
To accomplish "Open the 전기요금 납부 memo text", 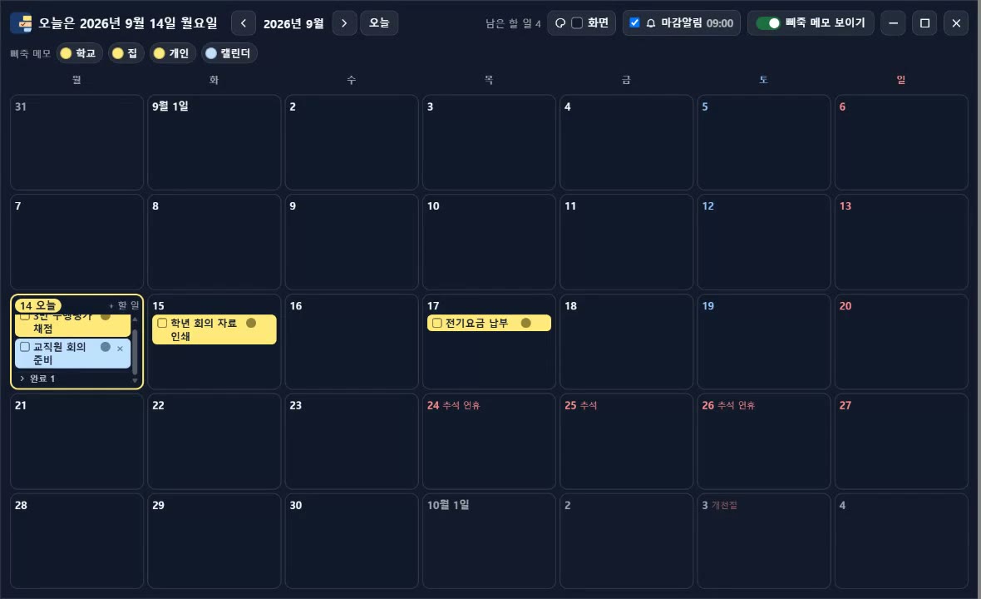I will (x=476, y=323).
